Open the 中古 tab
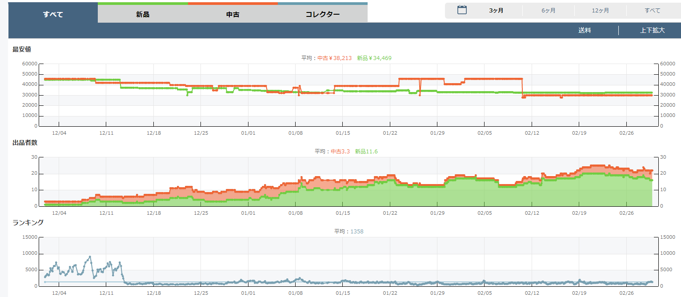The height and width of the screenshot is (297, 681). [233, 14]
